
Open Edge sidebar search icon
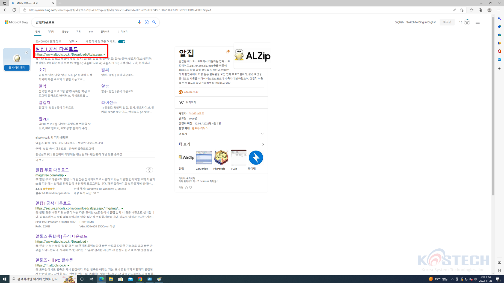(499, 18)
